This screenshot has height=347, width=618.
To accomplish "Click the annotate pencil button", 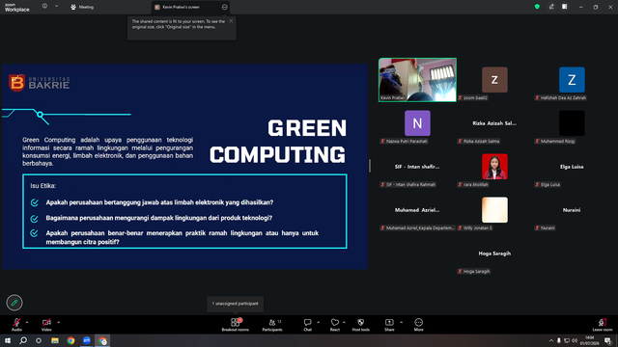I will (x=14, y=303).
